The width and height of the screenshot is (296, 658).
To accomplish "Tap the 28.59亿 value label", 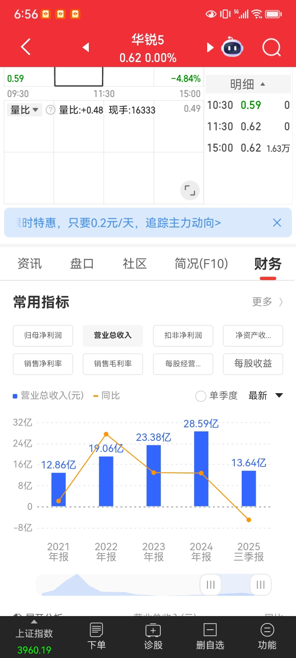I will coord(201,424).
